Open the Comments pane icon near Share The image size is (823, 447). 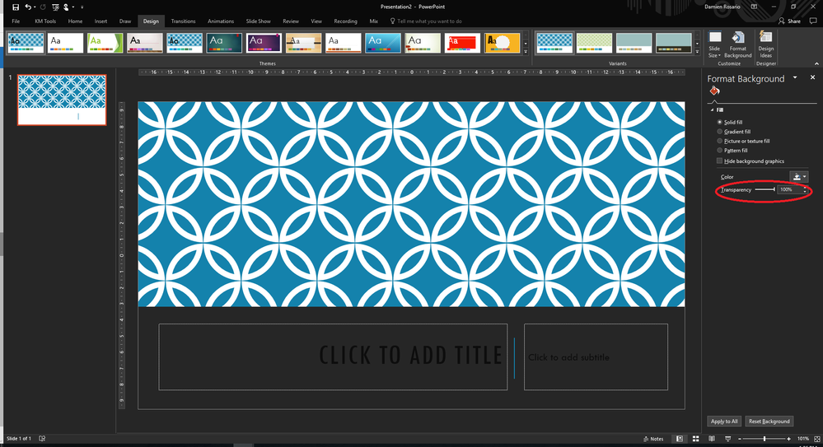coord(813,21)
